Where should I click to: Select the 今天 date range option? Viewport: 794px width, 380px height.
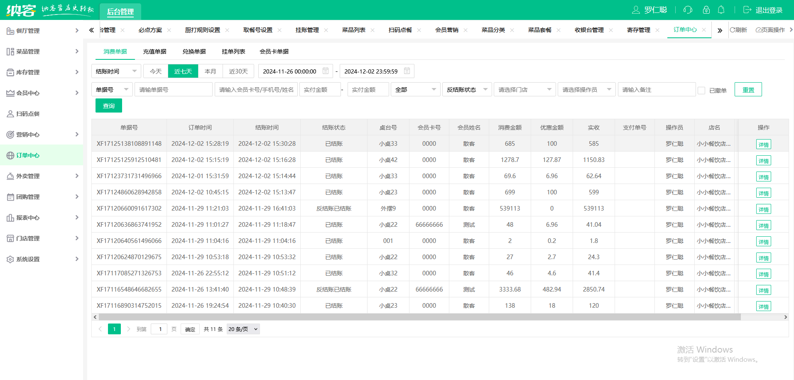tap(156, 71)
